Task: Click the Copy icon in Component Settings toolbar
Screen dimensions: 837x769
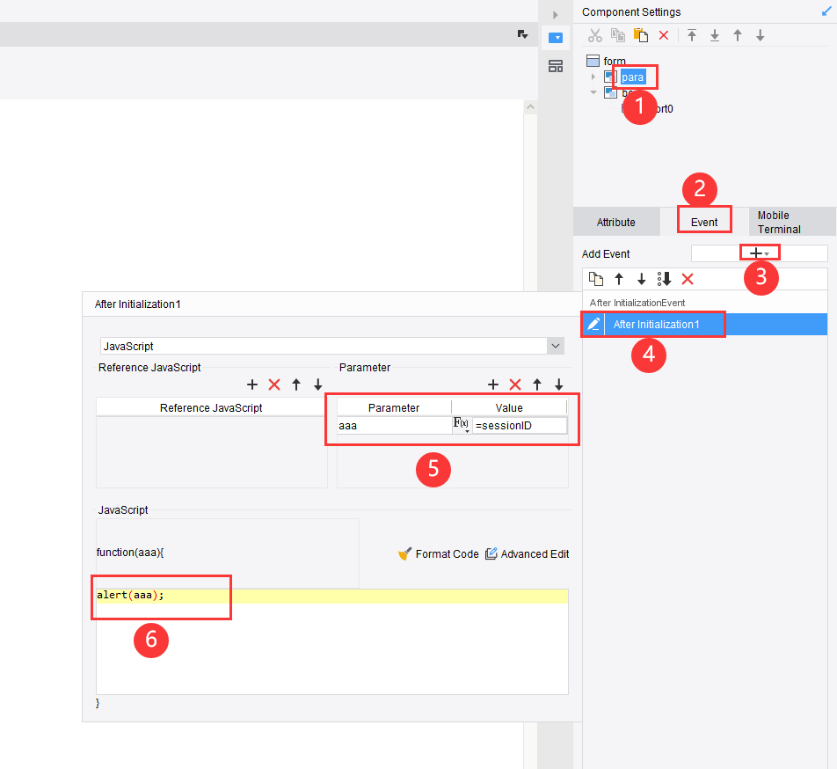Action: coord(617,35)
